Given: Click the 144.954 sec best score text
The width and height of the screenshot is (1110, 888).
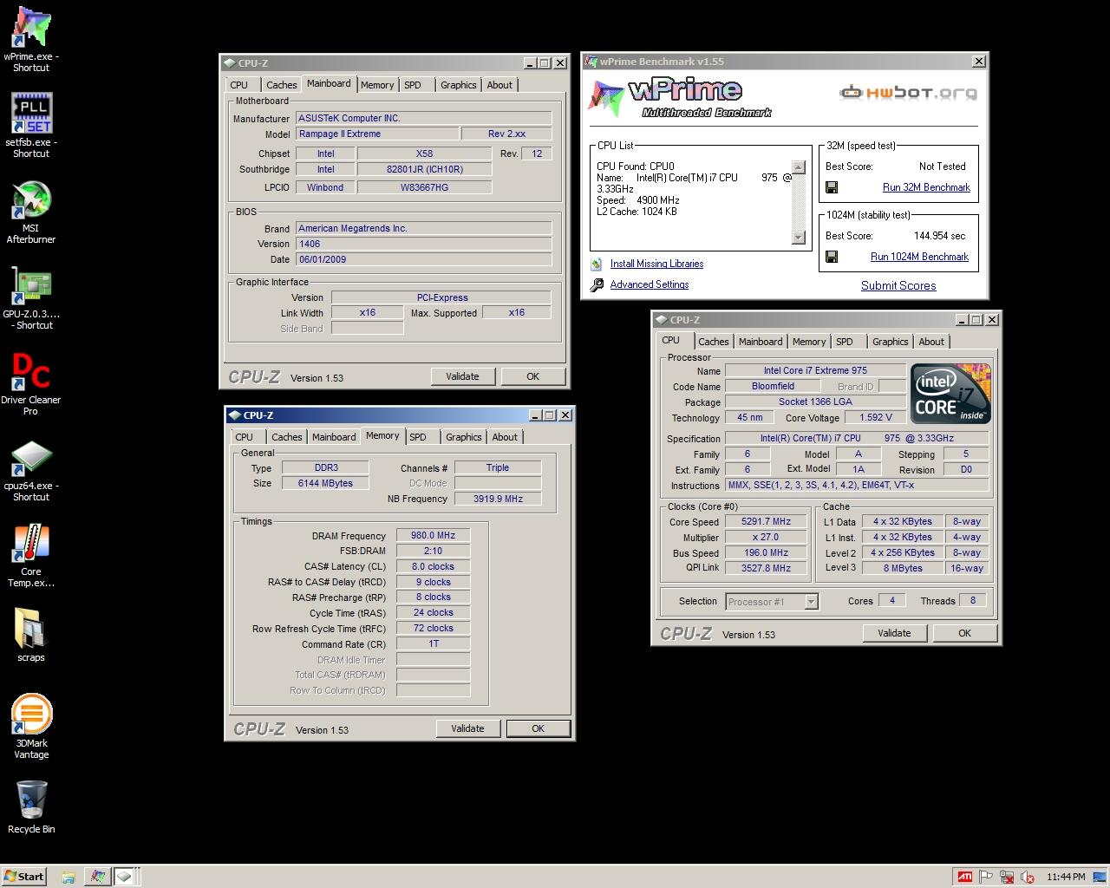Looking at the screenshot, I should [x=939, y=236].
